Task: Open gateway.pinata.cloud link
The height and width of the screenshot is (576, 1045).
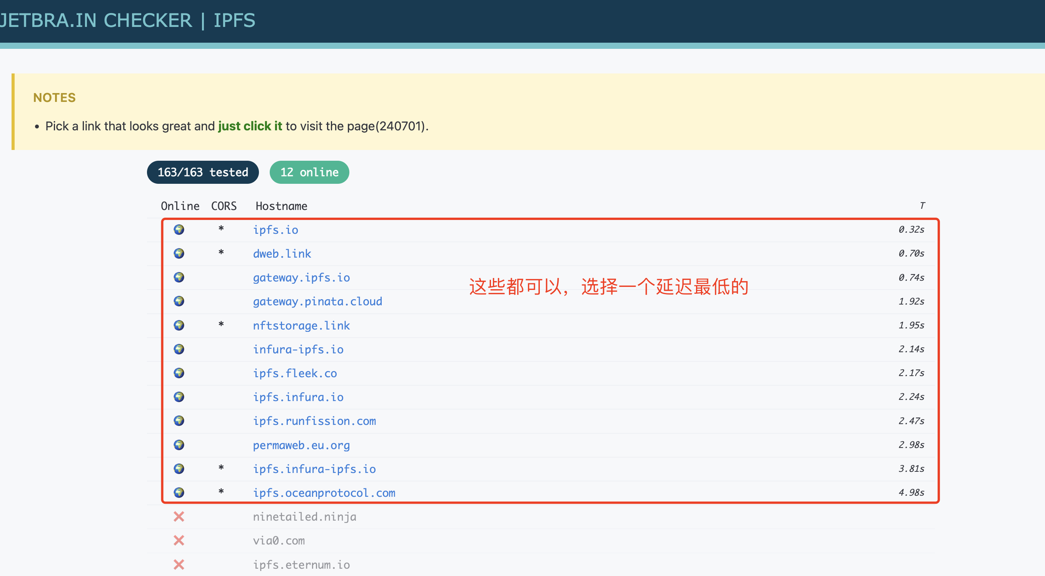Action: click(x=318, y=301)
